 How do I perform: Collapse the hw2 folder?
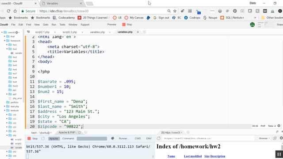(7, 49)
